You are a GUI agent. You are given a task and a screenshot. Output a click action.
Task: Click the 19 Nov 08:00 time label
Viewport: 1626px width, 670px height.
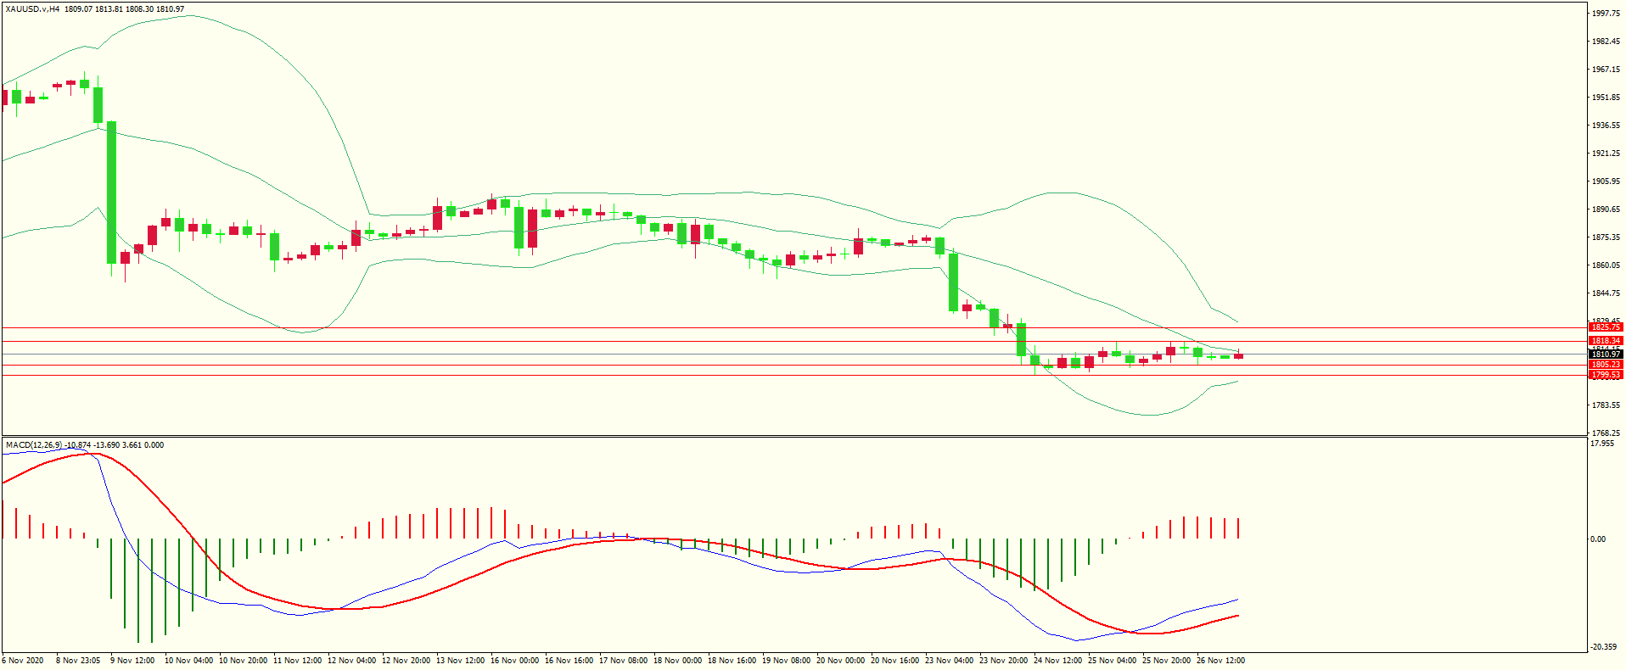(x=786, y=661)
